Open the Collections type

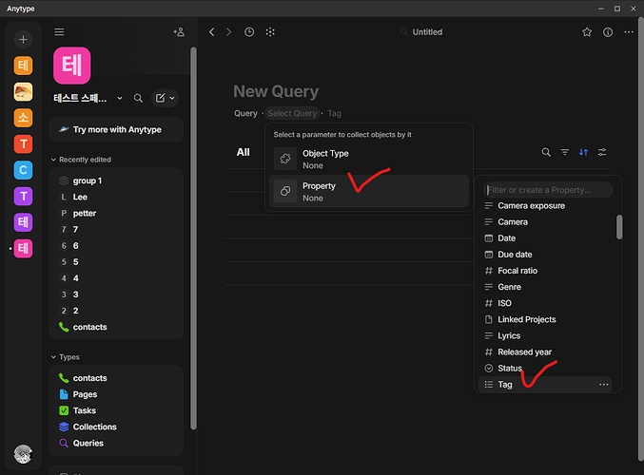pyautogui.click(x=116, y=427)
